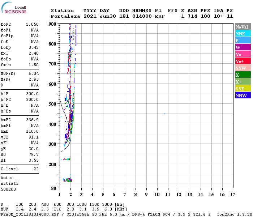
Task: Click the 500200 version number
Action: pos(8,189)
